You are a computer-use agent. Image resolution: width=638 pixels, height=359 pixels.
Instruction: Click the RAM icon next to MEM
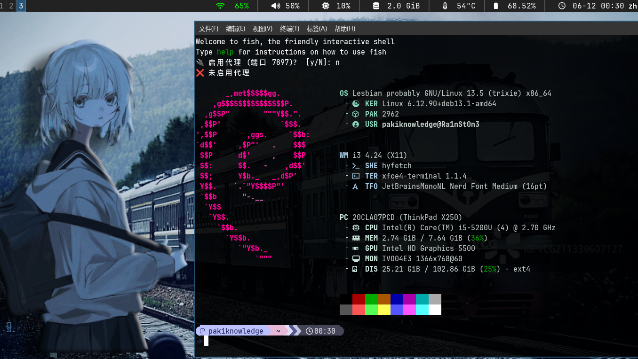pos(356,238)
